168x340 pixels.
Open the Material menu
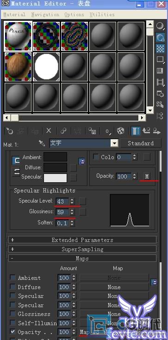click(x=14, y=14)
